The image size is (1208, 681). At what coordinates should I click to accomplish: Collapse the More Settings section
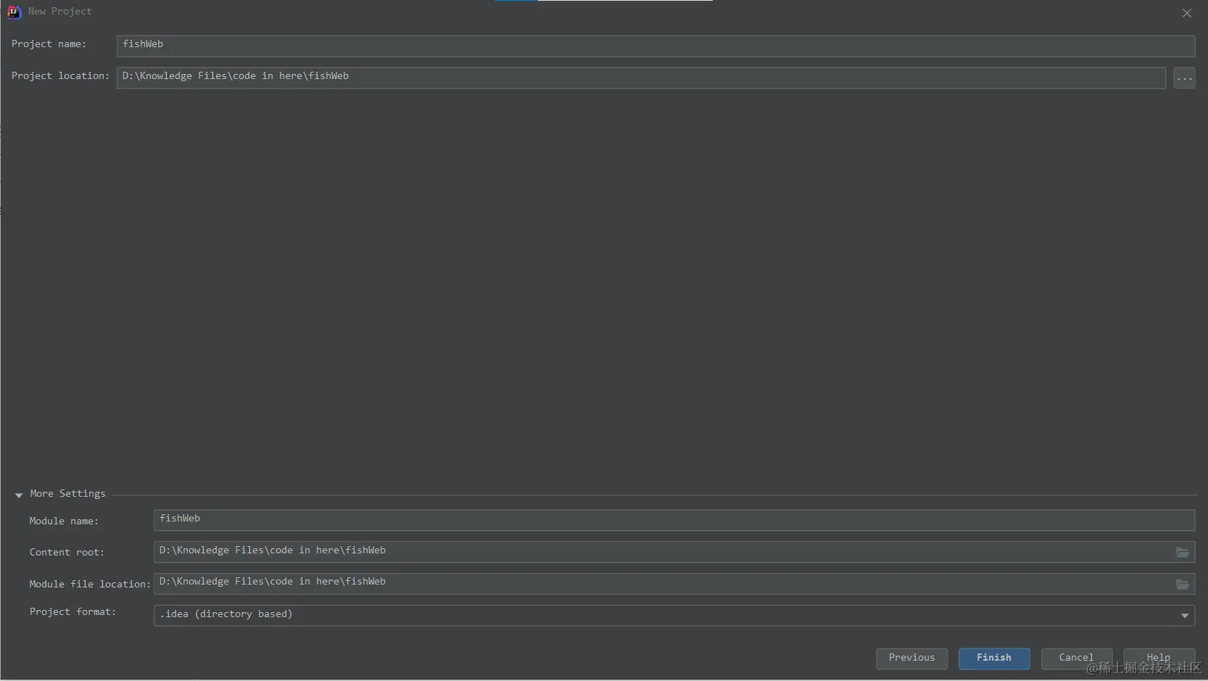[x=19, y=495]
